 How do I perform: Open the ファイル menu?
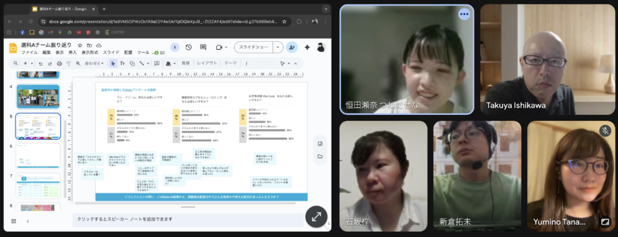[29, 53]
